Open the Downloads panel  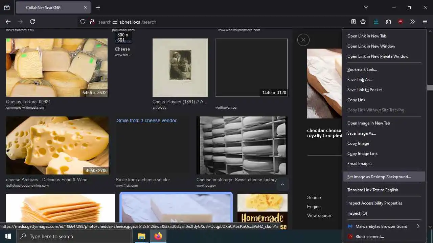376,22
